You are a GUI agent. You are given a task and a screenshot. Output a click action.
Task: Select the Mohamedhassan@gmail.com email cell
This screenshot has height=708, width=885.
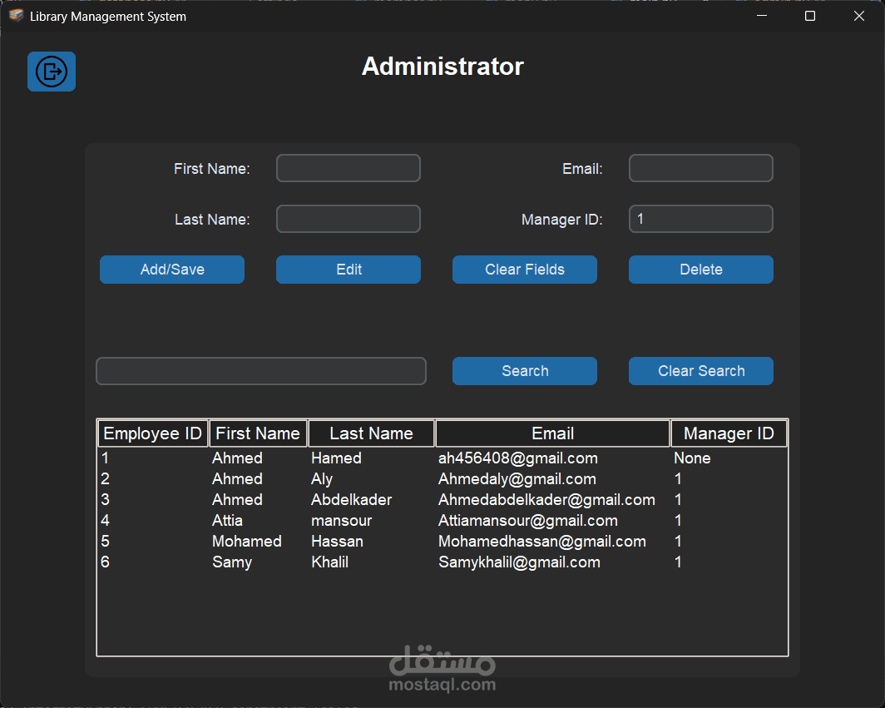tap(541, 542)
